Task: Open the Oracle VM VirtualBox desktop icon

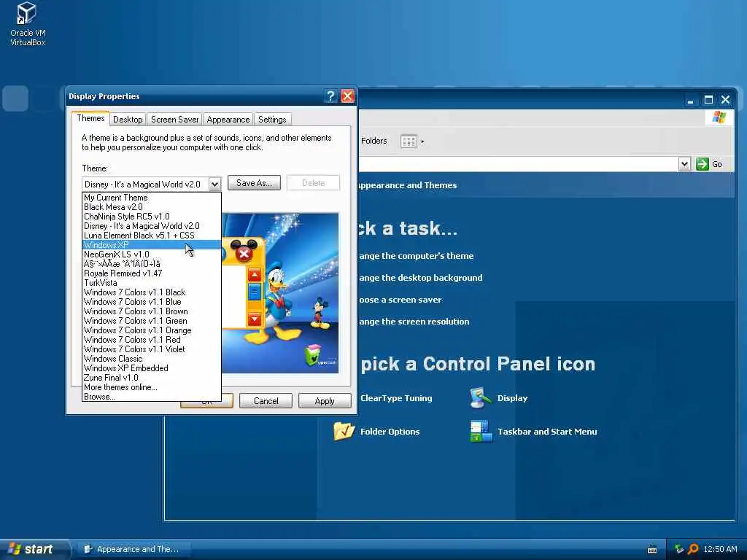Action: (27, 24)
